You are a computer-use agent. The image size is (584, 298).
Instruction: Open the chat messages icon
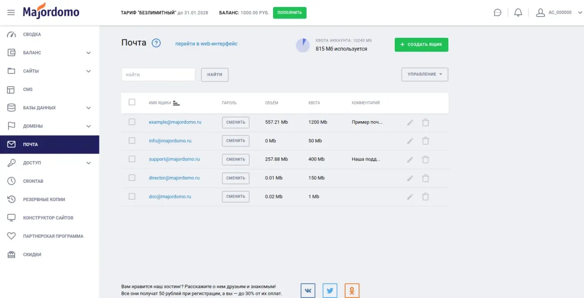pos(497,12)
